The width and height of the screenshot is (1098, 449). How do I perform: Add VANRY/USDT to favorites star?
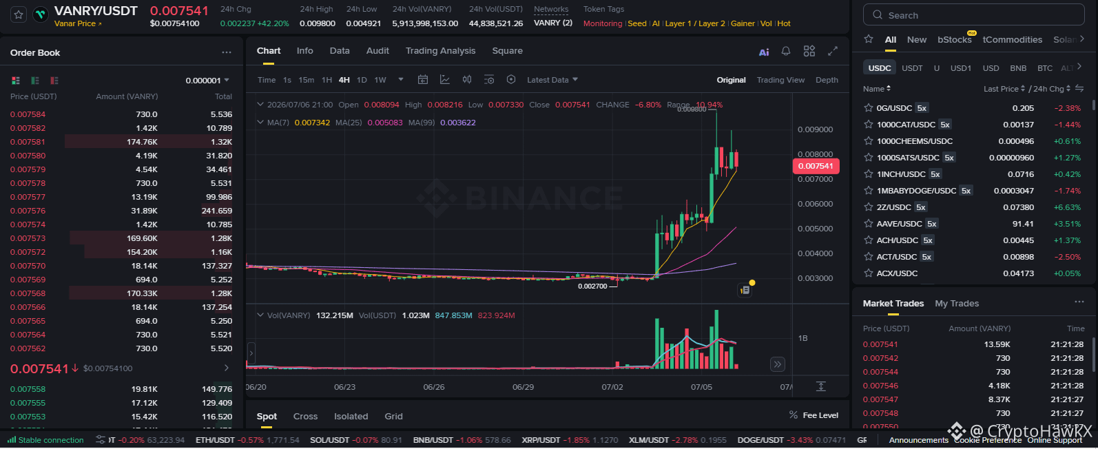click(19, 14)
